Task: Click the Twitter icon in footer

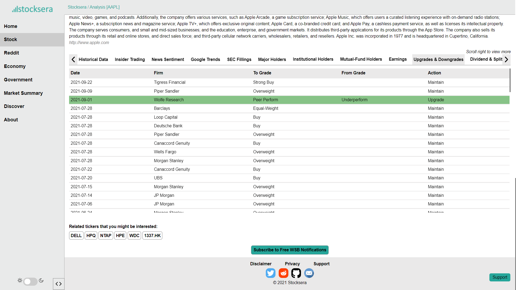Action: coord(270,273)
